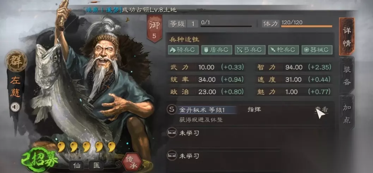The height and width of the screenshot is (173, 373).
Task: Switch to the 详情 tab
Action: (347, 37)
